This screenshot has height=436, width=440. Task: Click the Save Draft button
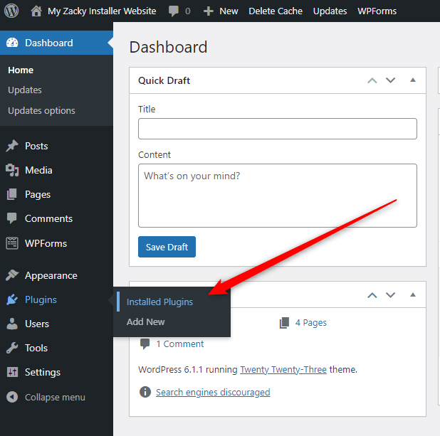[167, 247]
